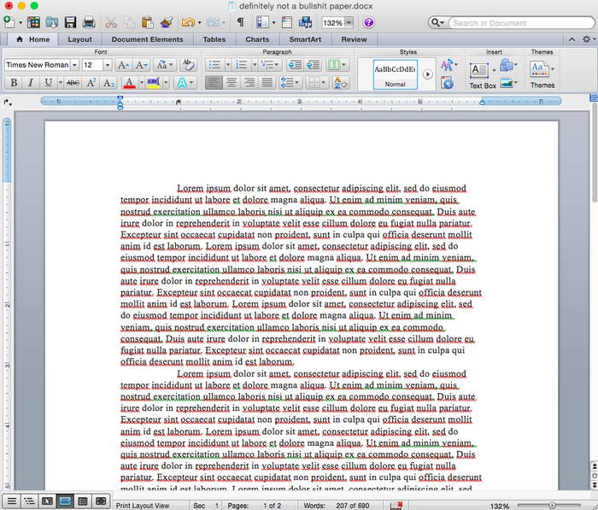Click the Search in Document field
This screenshot has width=598, height=510.
pos(520,23)
